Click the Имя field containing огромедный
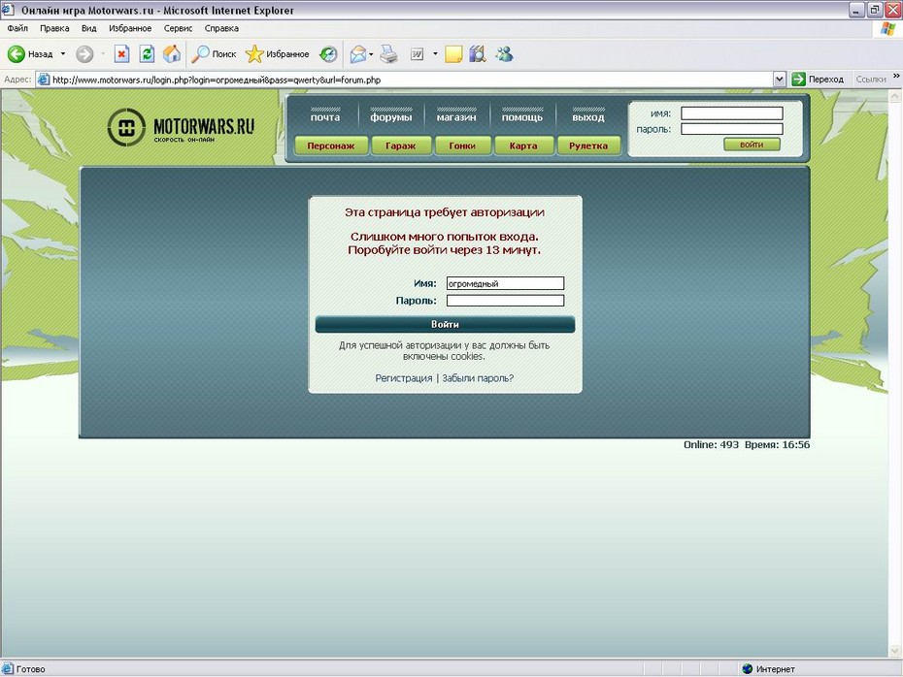 pyautogui.click(x=505, y=283)
